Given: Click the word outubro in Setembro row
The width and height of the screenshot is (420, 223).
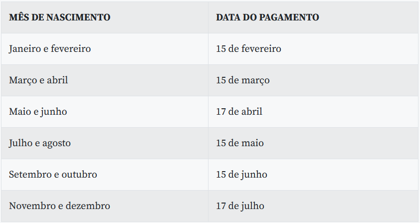Looking at the screenshot, I should [x=79, y=175].
